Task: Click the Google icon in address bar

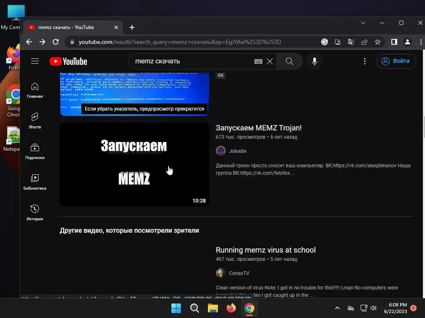Action: pos(325,42)
